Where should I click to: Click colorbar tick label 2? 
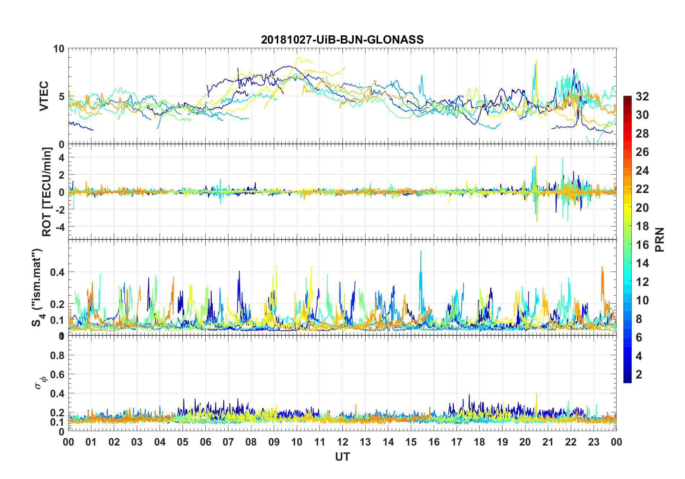click(x=639, y=374)
